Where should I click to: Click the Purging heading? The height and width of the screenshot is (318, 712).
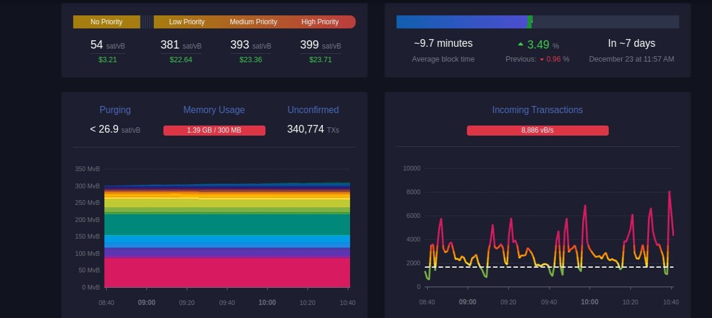(115, 110)
